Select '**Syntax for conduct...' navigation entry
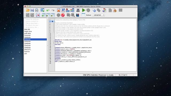This screenshot has height=96, width=171. coord(32,19)
